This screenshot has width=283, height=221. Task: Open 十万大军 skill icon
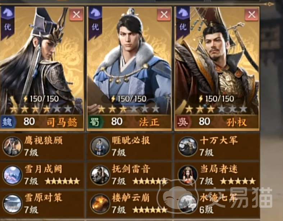tap(188, 146)
